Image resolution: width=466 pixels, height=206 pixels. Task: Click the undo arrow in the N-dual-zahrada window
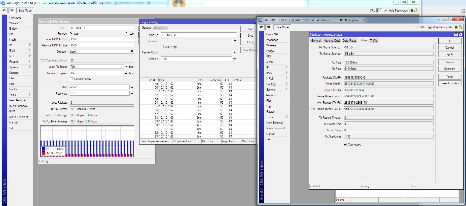click(x=262, y=27)
